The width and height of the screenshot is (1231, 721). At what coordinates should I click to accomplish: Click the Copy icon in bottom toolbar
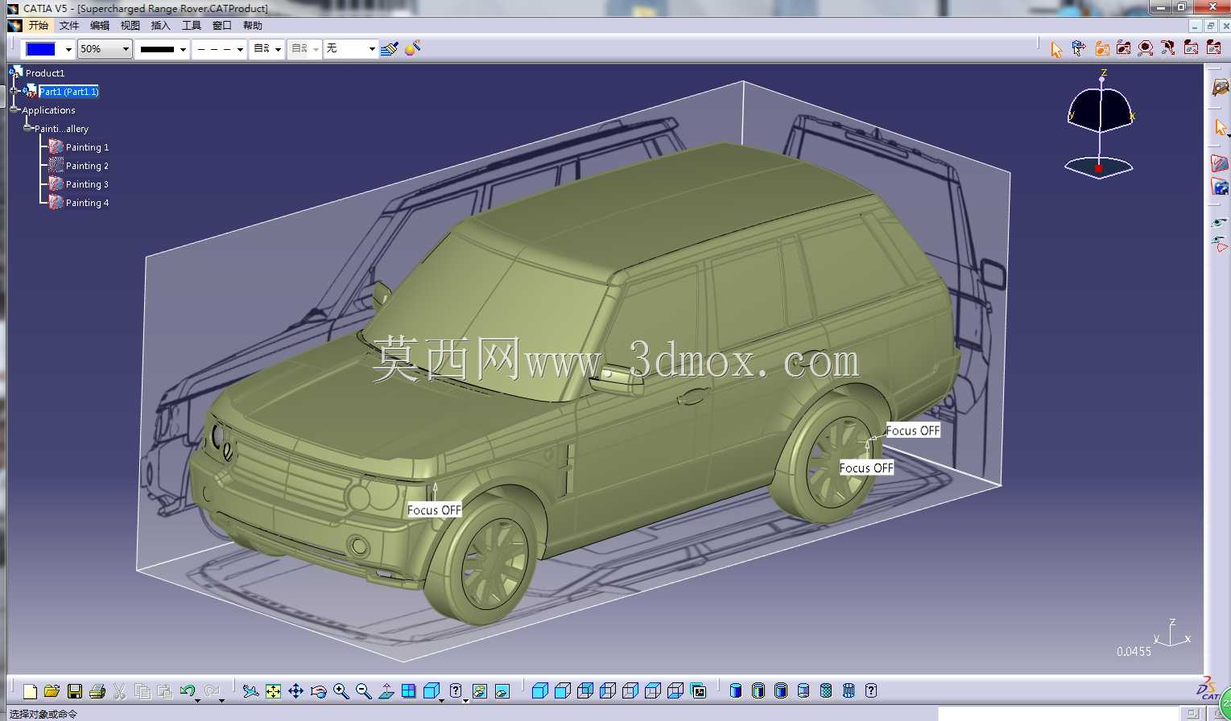[143, 691]
